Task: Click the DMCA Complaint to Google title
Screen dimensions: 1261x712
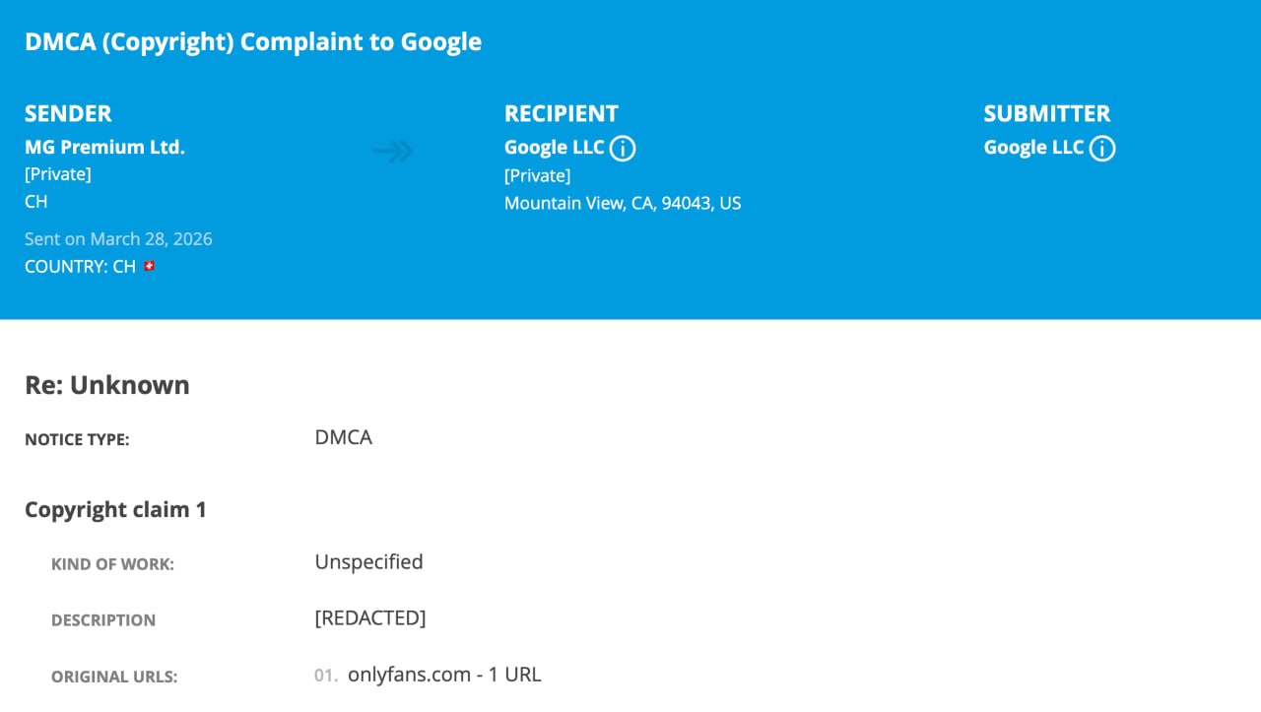Action: click(253, 42)
